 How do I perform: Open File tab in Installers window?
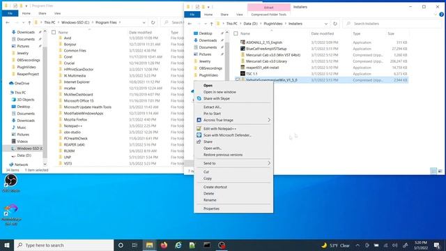click(192, 14)
